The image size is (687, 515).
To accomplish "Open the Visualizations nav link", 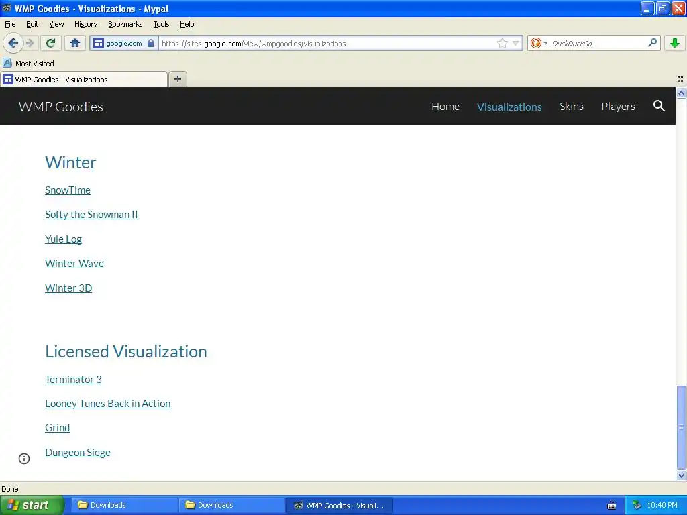I will [509, 107].
